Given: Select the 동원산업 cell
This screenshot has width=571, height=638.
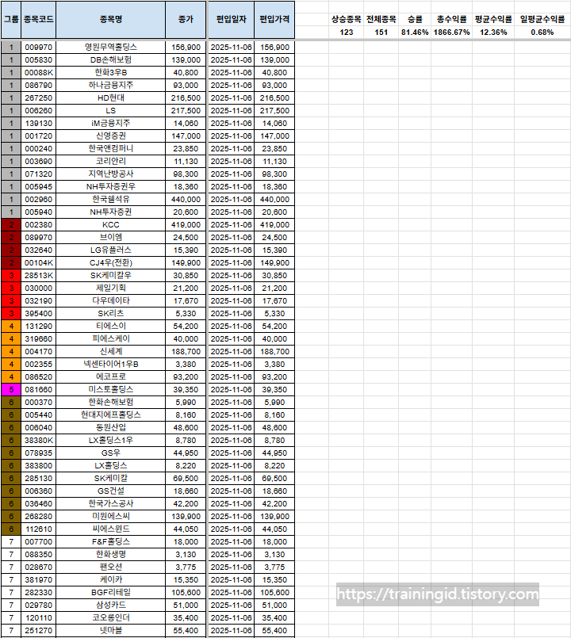Looking at the screenshot, I should point(111,428).
